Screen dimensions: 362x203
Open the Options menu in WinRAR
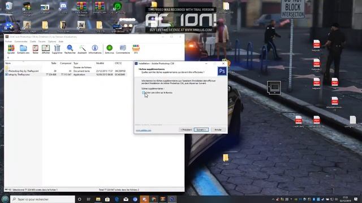point(52,41)
